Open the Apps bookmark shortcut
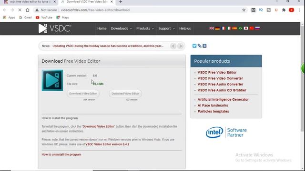This screenshot has height=171, width=305. coord(9,18)
